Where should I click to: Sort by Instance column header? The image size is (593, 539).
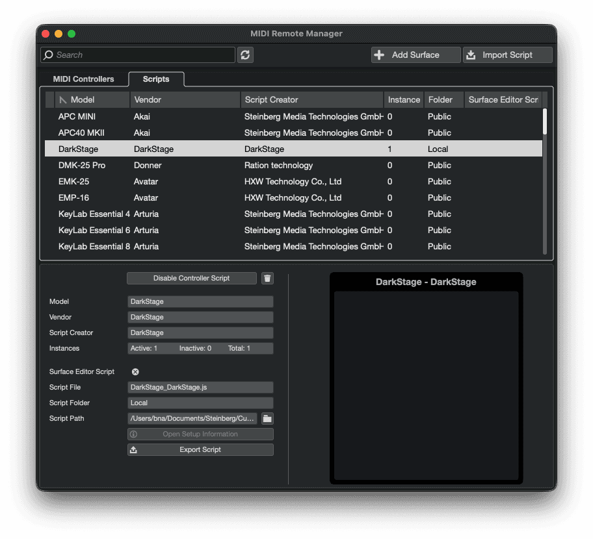[404, 100]
